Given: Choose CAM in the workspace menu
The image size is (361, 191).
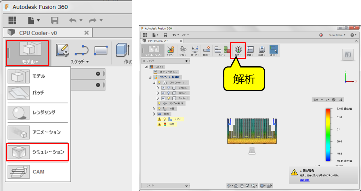Looking at the screenshot, I should [38, 172].
